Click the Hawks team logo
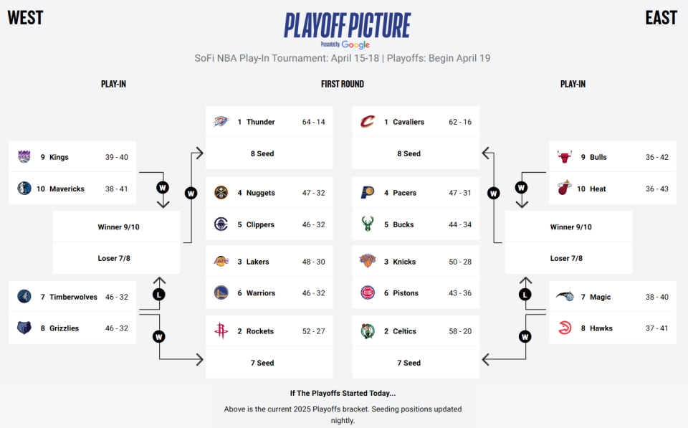Image resolution: width=688 pixels, height=428 pixels. click(x=565, y=328)
